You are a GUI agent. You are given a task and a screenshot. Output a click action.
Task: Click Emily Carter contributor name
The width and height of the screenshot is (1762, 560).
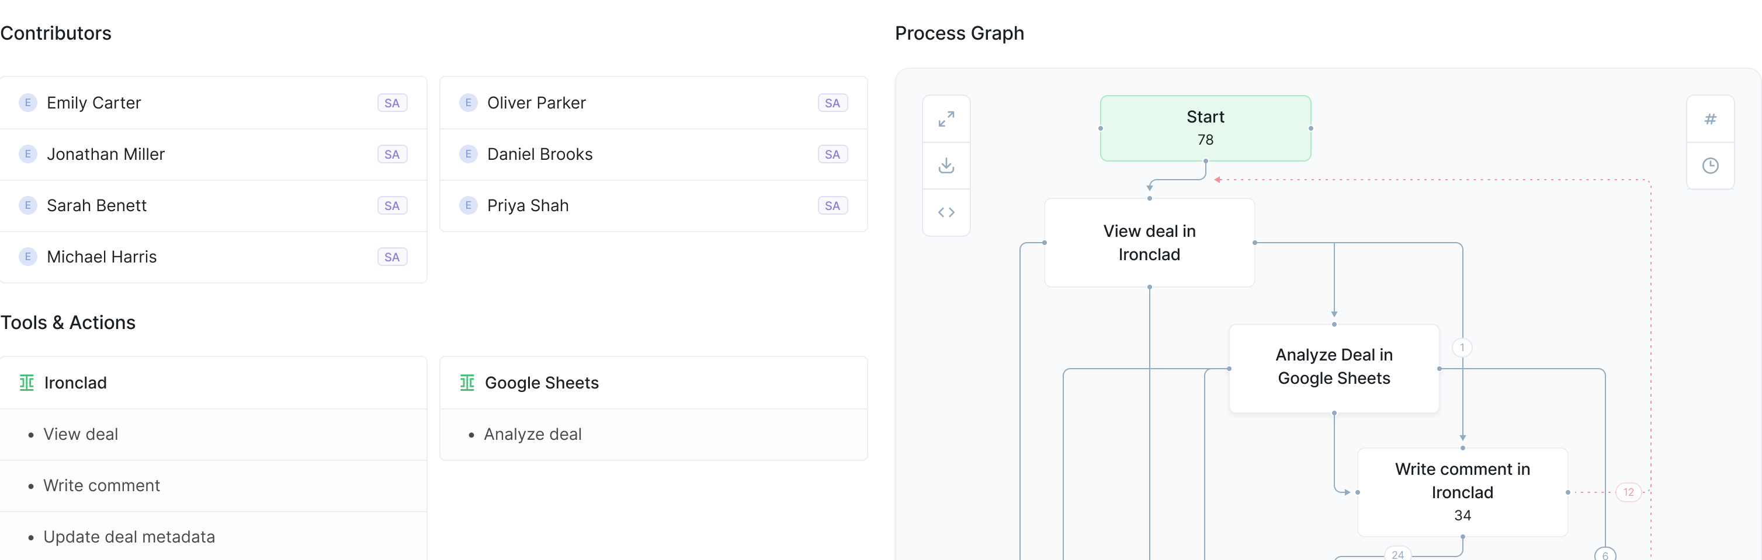click(93, 103)
